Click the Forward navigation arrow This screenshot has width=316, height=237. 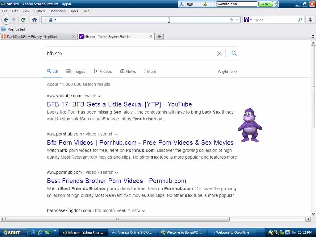point(14,20)
